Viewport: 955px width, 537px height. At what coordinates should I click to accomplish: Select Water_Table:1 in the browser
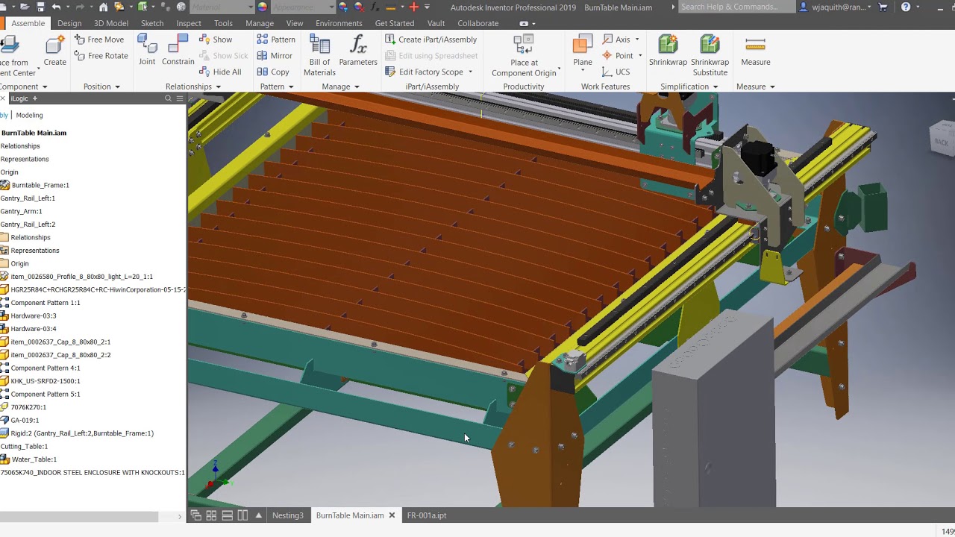(34, 459)
